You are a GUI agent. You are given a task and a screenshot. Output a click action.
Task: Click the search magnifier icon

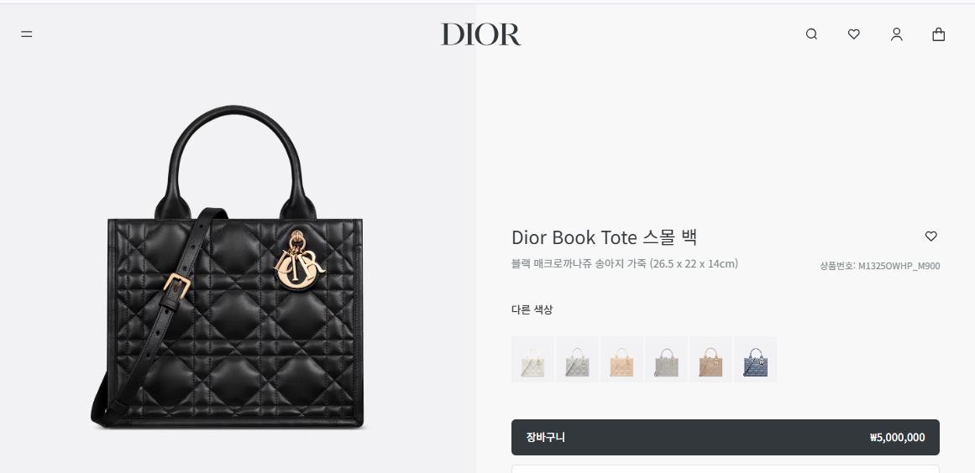click(811, 34)
